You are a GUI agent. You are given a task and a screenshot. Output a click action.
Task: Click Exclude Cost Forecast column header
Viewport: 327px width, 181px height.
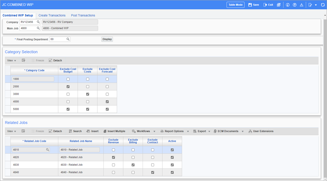(107, 71)
